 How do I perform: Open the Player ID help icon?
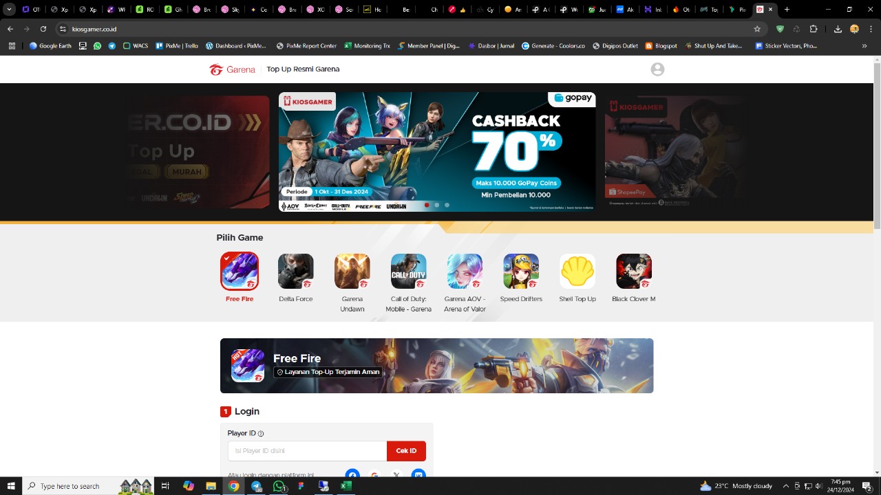pos(261,434)
